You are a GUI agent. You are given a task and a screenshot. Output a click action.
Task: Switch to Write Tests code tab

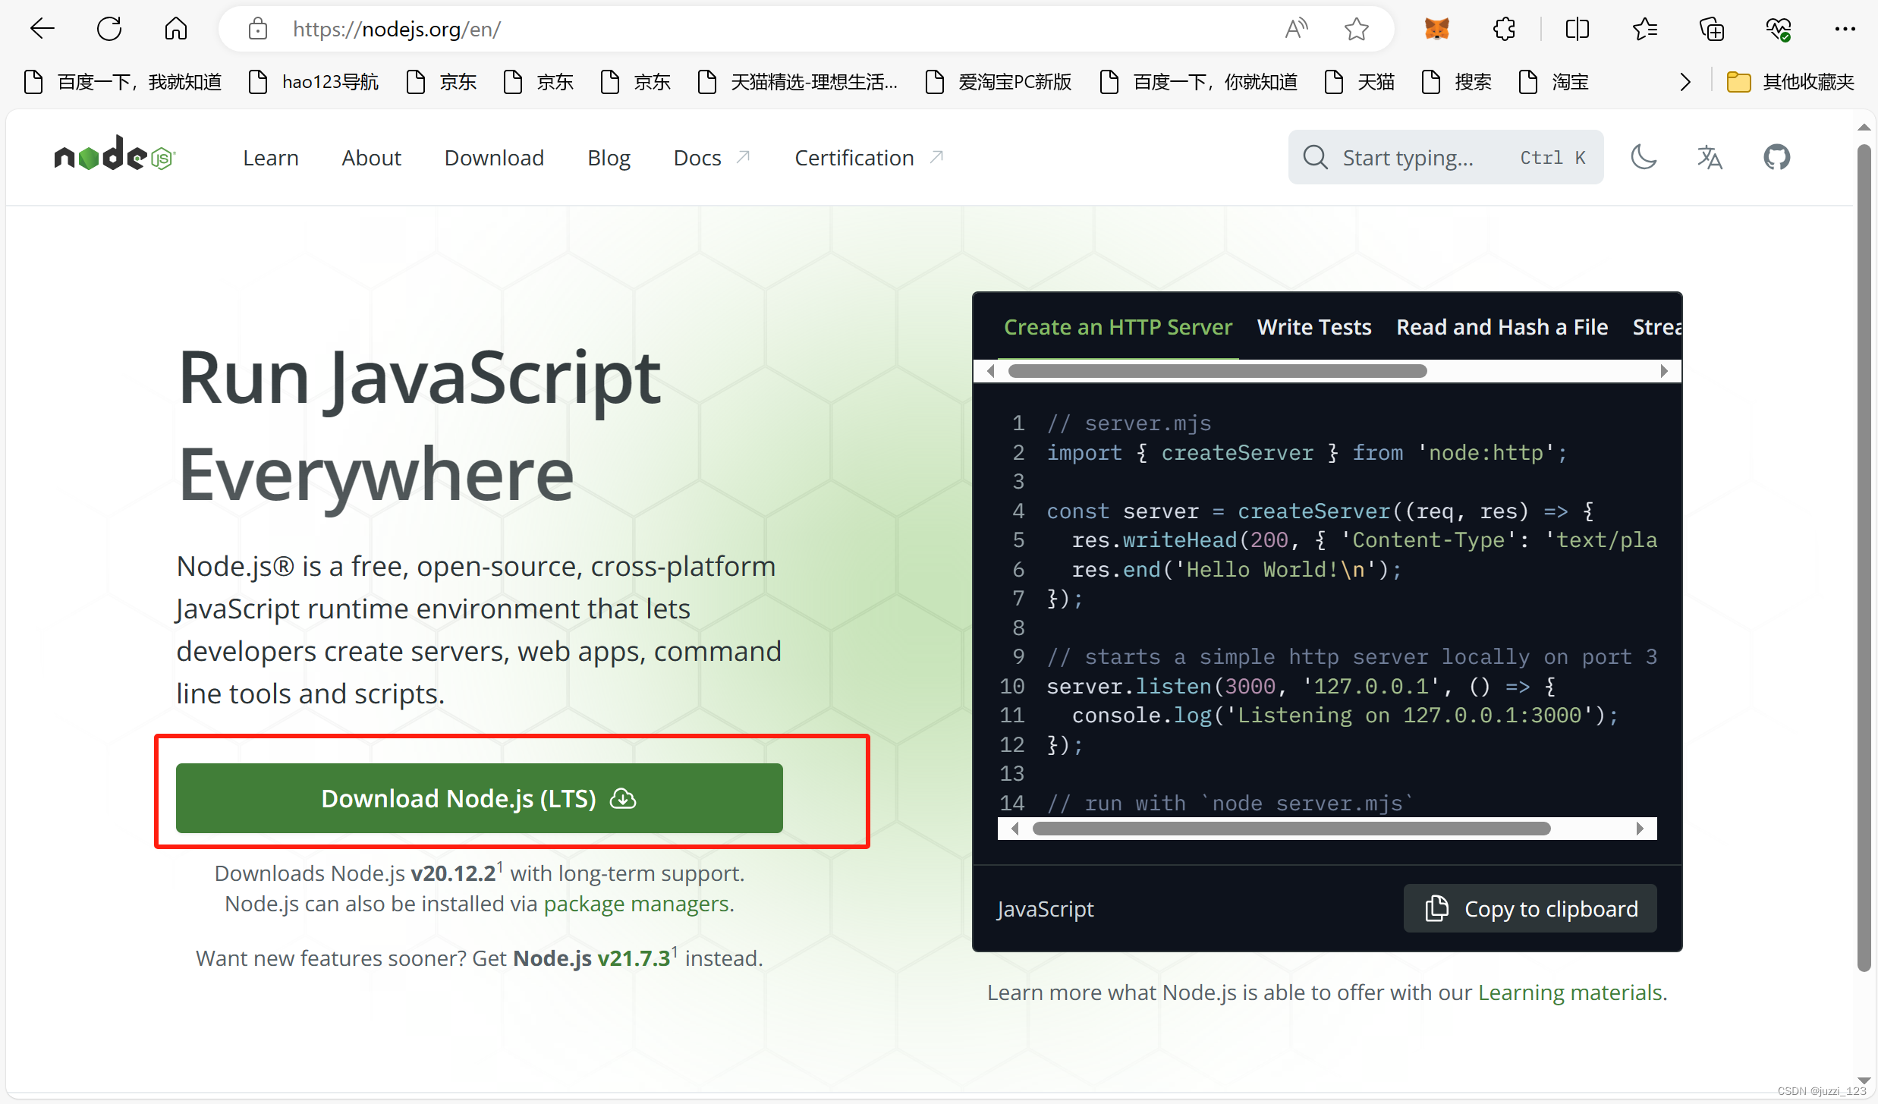1314,327
